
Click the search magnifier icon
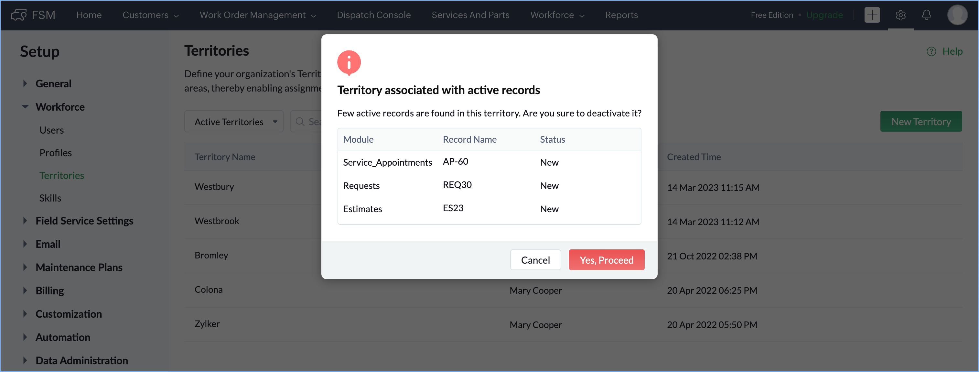300,122
